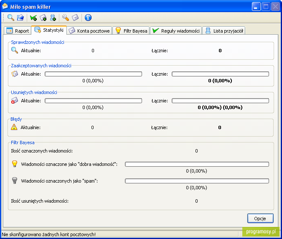Click the warning triangle icon in Błędy
The width and height of the screenshot is (282, 239).
[x=14, y=127]
